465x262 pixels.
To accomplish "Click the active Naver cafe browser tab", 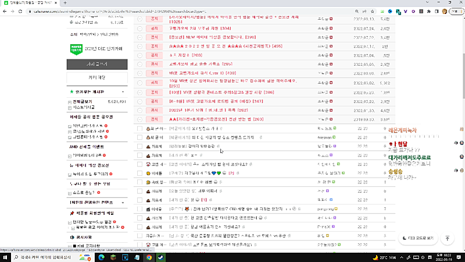I will click(x=30, y=3).
